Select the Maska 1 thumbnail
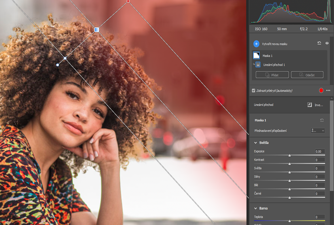The height and width of the screenshot is (225, 334). click(256, 55)
